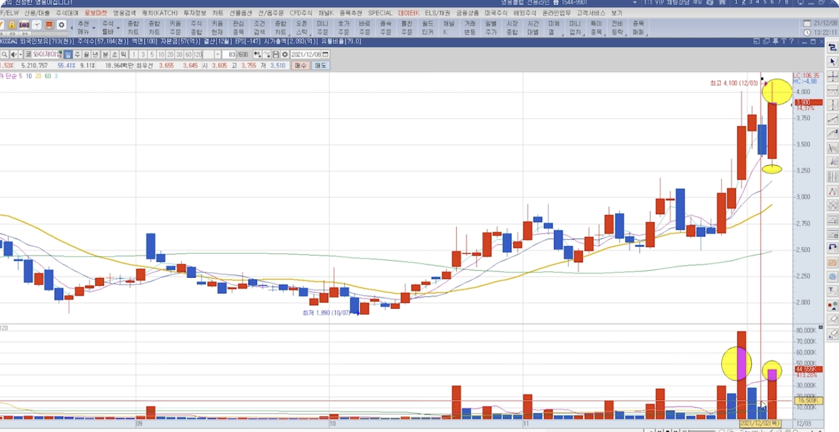Click the undo arrow icon in right toolbar
This screenshot has width=839, height=432.
pyautogui.click(x=832, y=248)
